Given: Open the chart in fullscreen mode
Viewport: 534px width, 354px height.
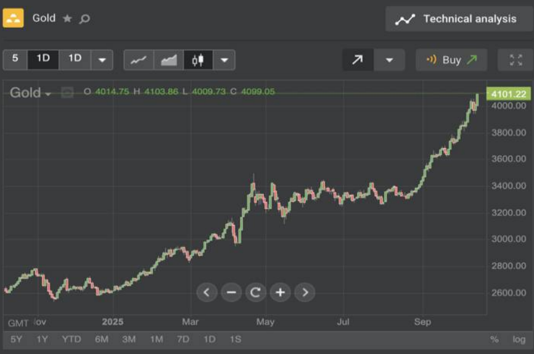Looking at the screenshot, I should [x=516, y=60].
